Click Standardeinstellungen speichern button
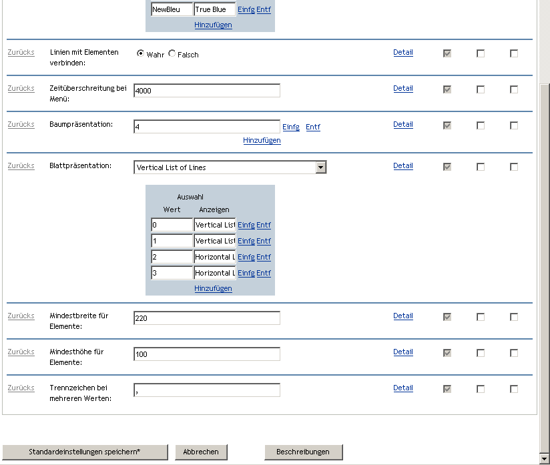Viewport: 550px width, 465px height. tap(85, 452)
